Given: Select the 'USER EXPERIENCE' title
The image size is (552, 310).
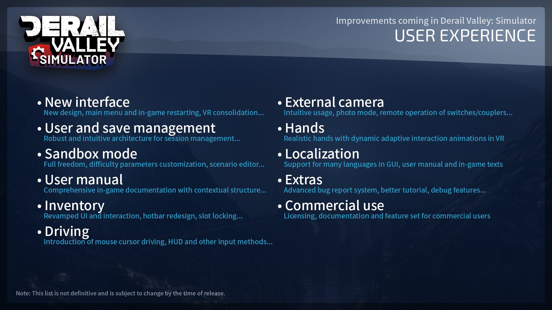Looking at the screenshot, I should (x=465, y=36).
